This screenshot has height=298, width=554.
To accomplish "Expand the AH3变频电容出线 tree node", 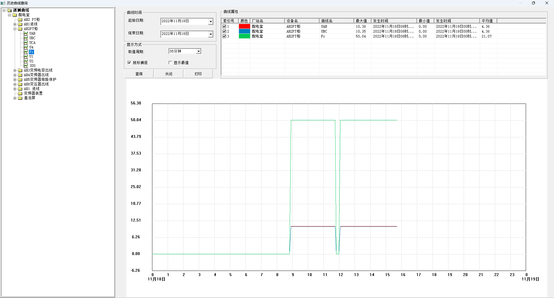I will [x=15, y=70].
